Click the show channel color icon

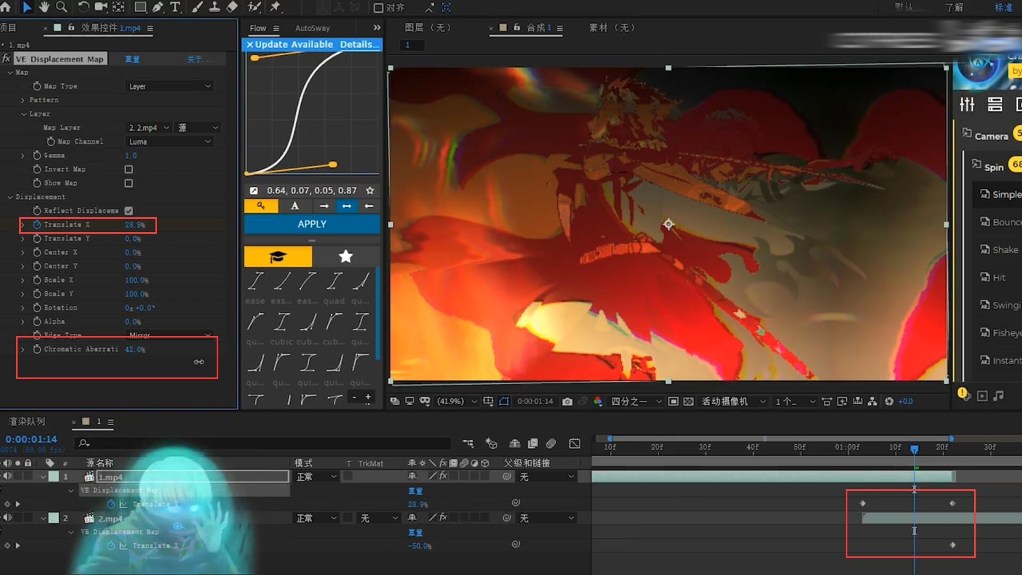coord(598,401)
